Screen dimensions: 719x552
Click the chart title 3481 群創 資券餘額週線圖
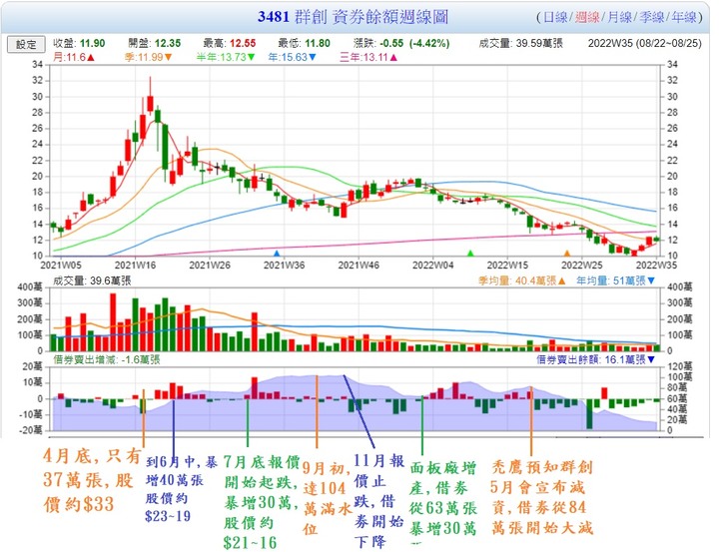coord(353,17)
